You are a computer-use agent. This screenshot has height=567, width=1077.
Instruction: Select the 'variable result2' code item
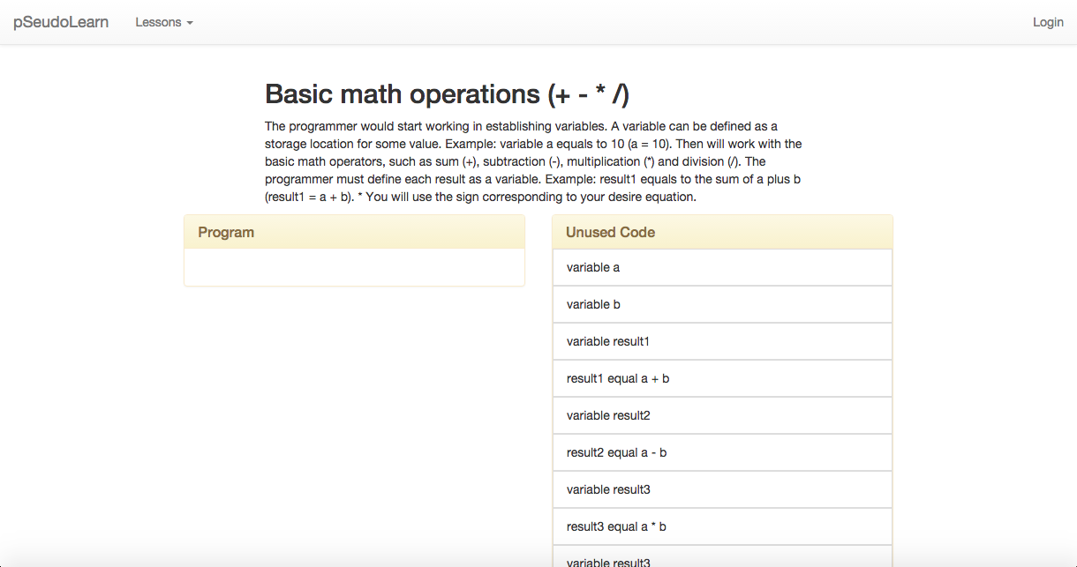coord(722,415)
